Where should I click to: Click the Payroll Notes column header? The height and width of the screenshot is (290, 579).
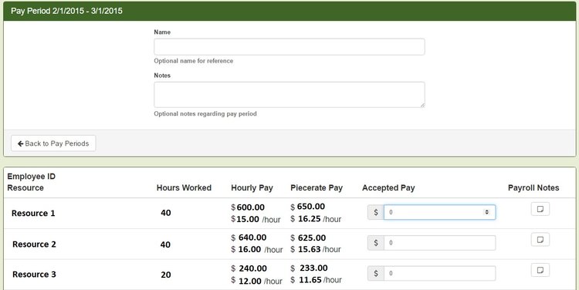point(533,187)
